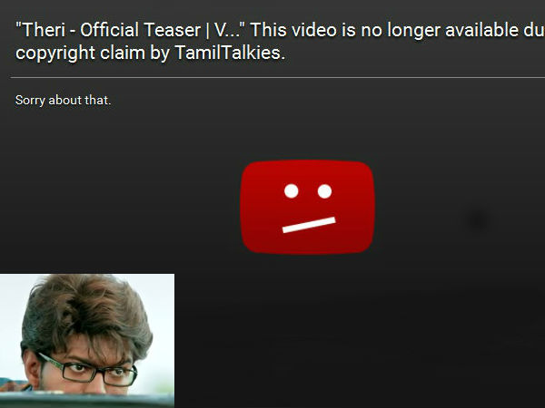
Task: Click the horizontal divider line
Action: click(278, 78)
